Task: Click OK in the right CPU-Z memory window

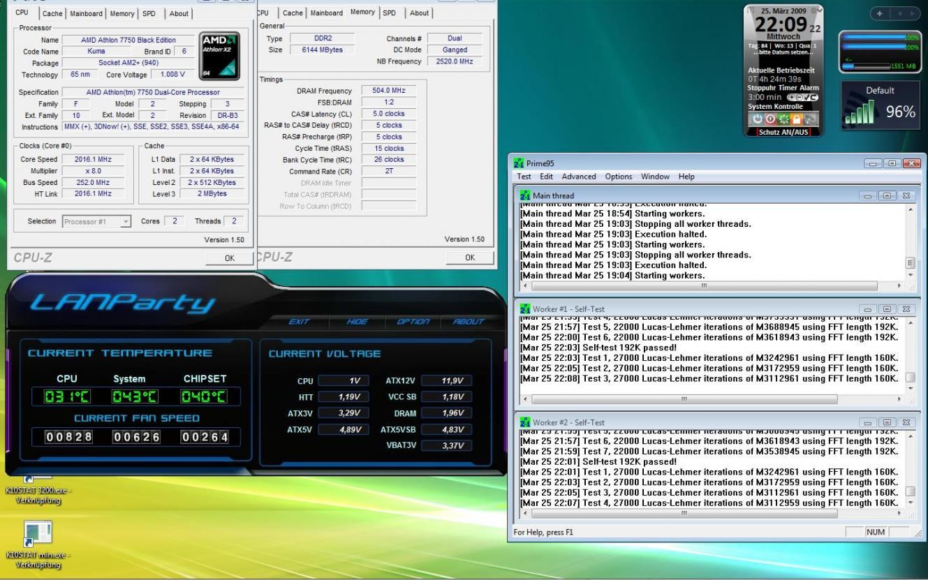Action: (x=470, y=258)
